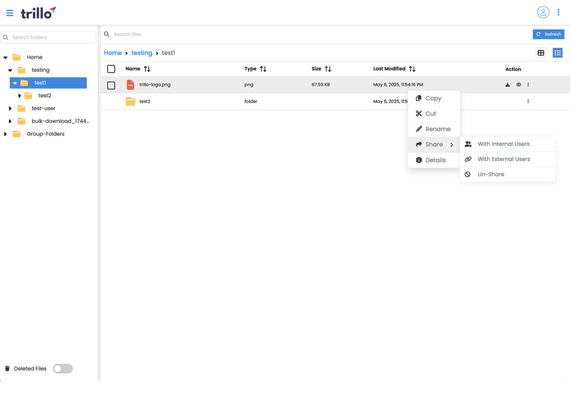Click the test1 breadcrumb text
Image resolution: width=571 pixels, height=393 pixels.
pos(168,53)
